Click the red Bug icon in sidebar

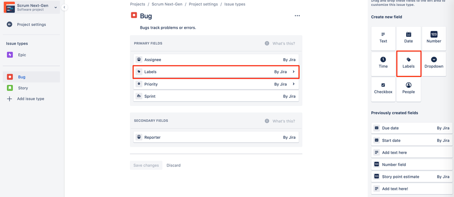(x=10, y=77)
